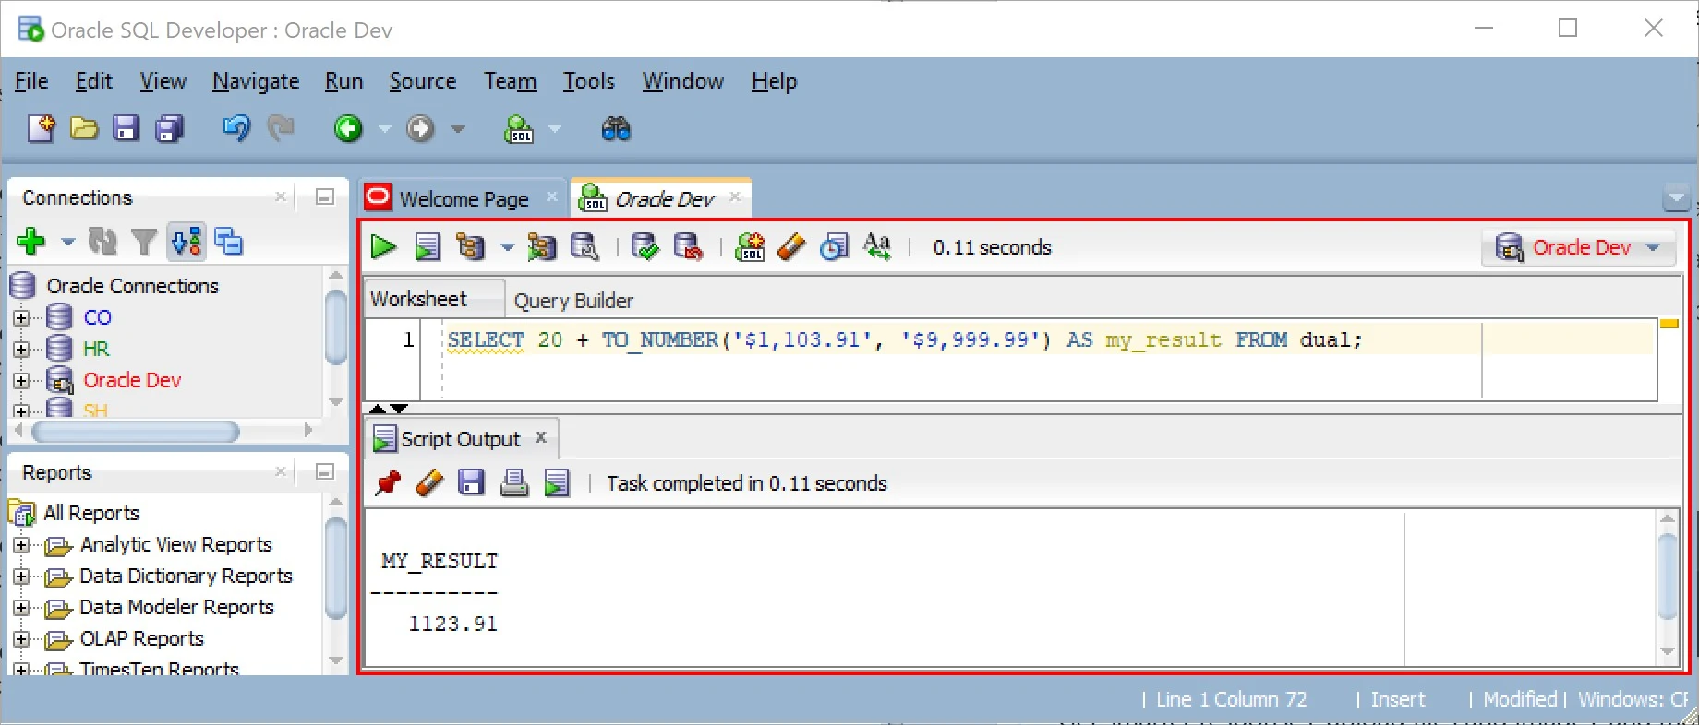Apply filter with the funnel icon
Viewport: 1699px width, 725px height.
[x=144, y=242]
